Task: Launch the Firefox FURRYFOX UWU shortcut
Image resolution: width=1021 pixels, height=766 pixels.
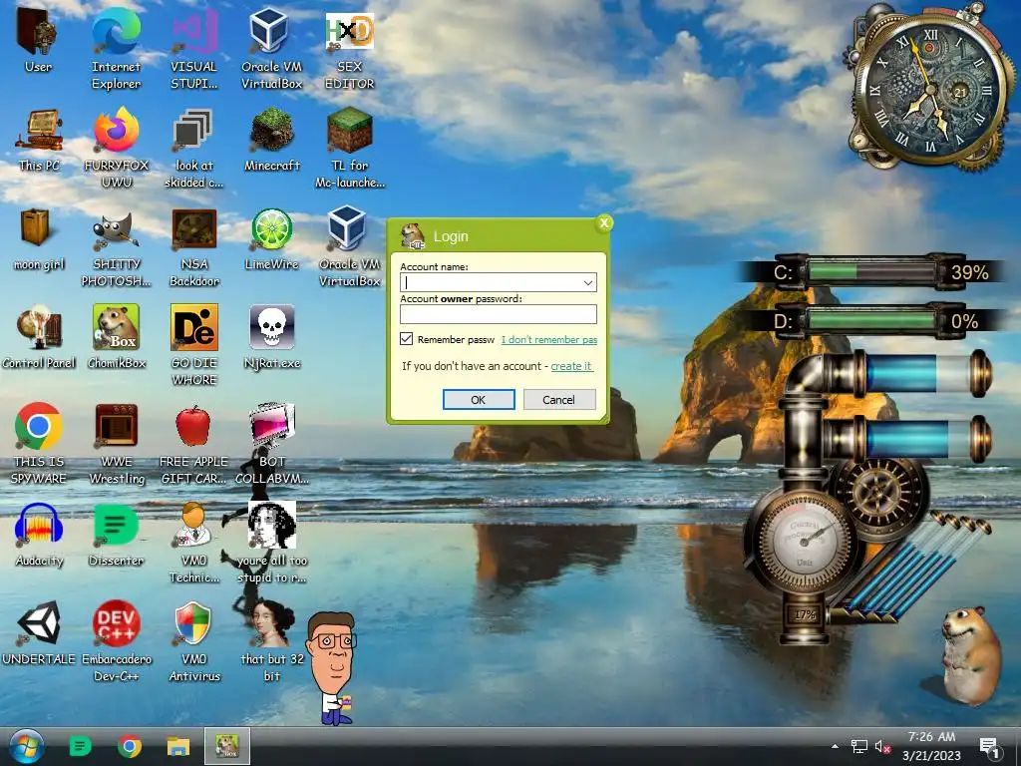Action: [x=116, y=148]
